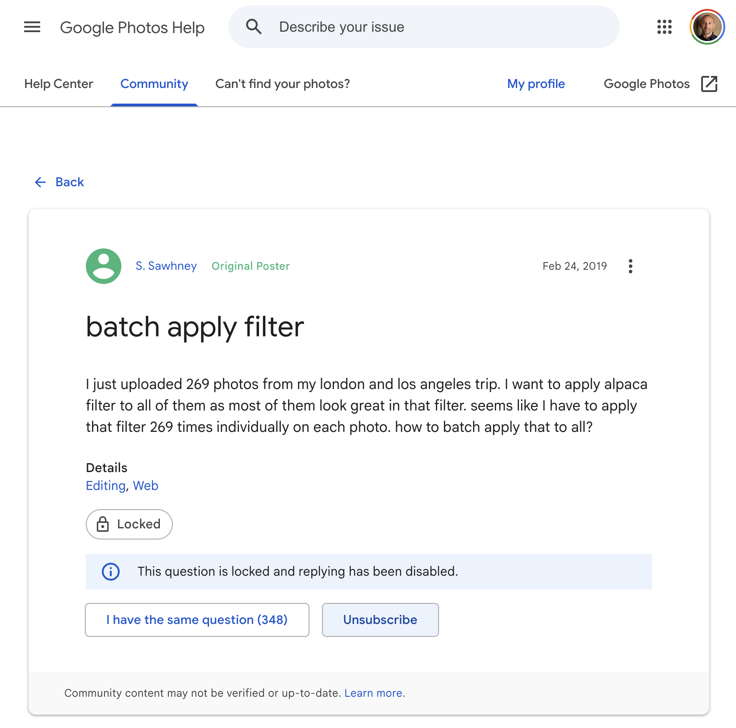Open the hamburger main menu
The width and height of the screenshot is (736, 728).
click(32, 27)
